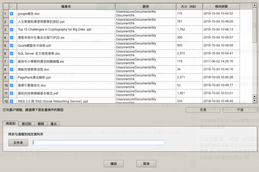Toggle checkbox for 搜尋引擎最佳化.doc row
The image size is (259, 172).
(x=12, y=85)
